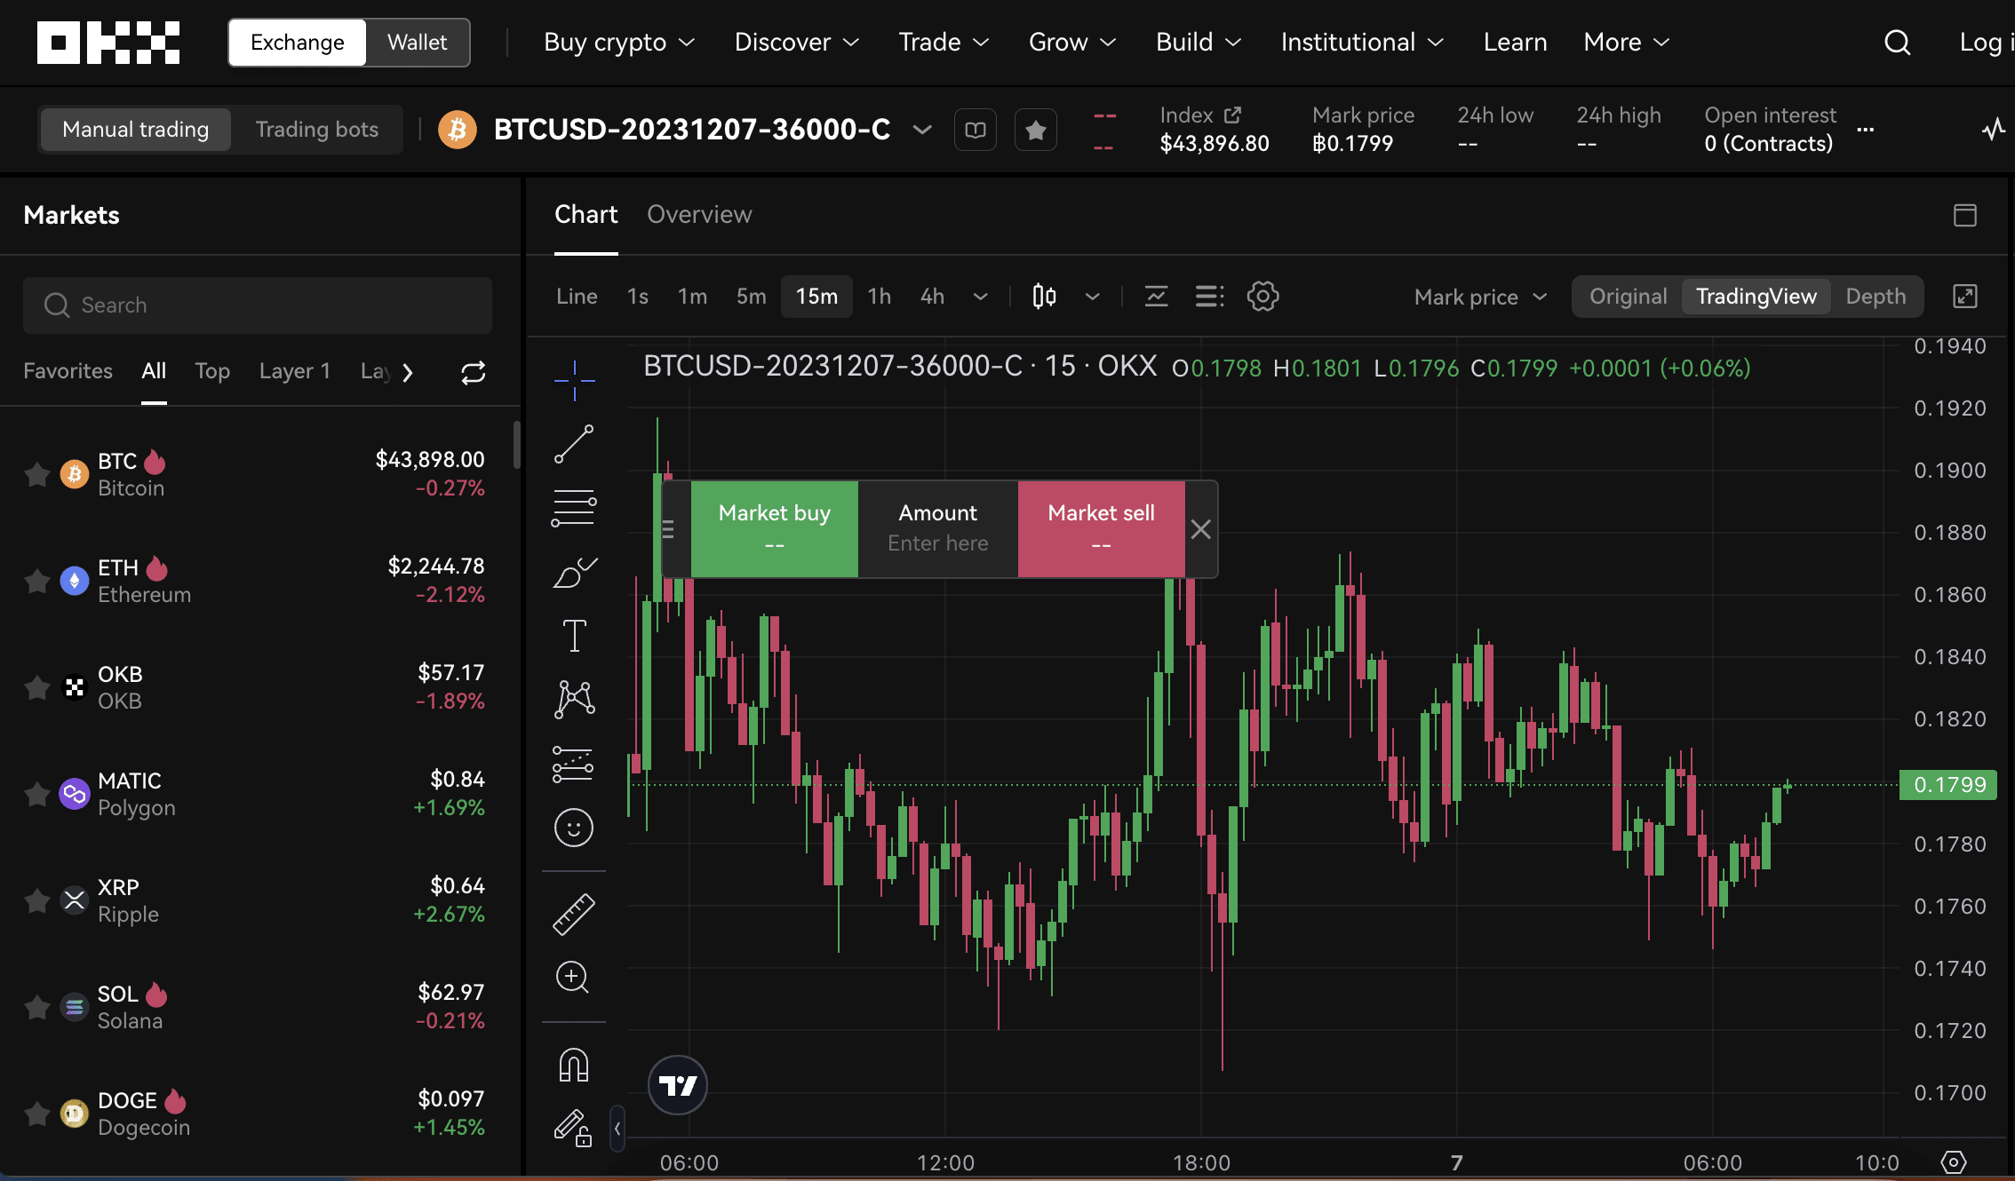Open the Mark price dropdown
The width and height of the screenshot is (2015, 1181).
click(x=1481, y=297)
